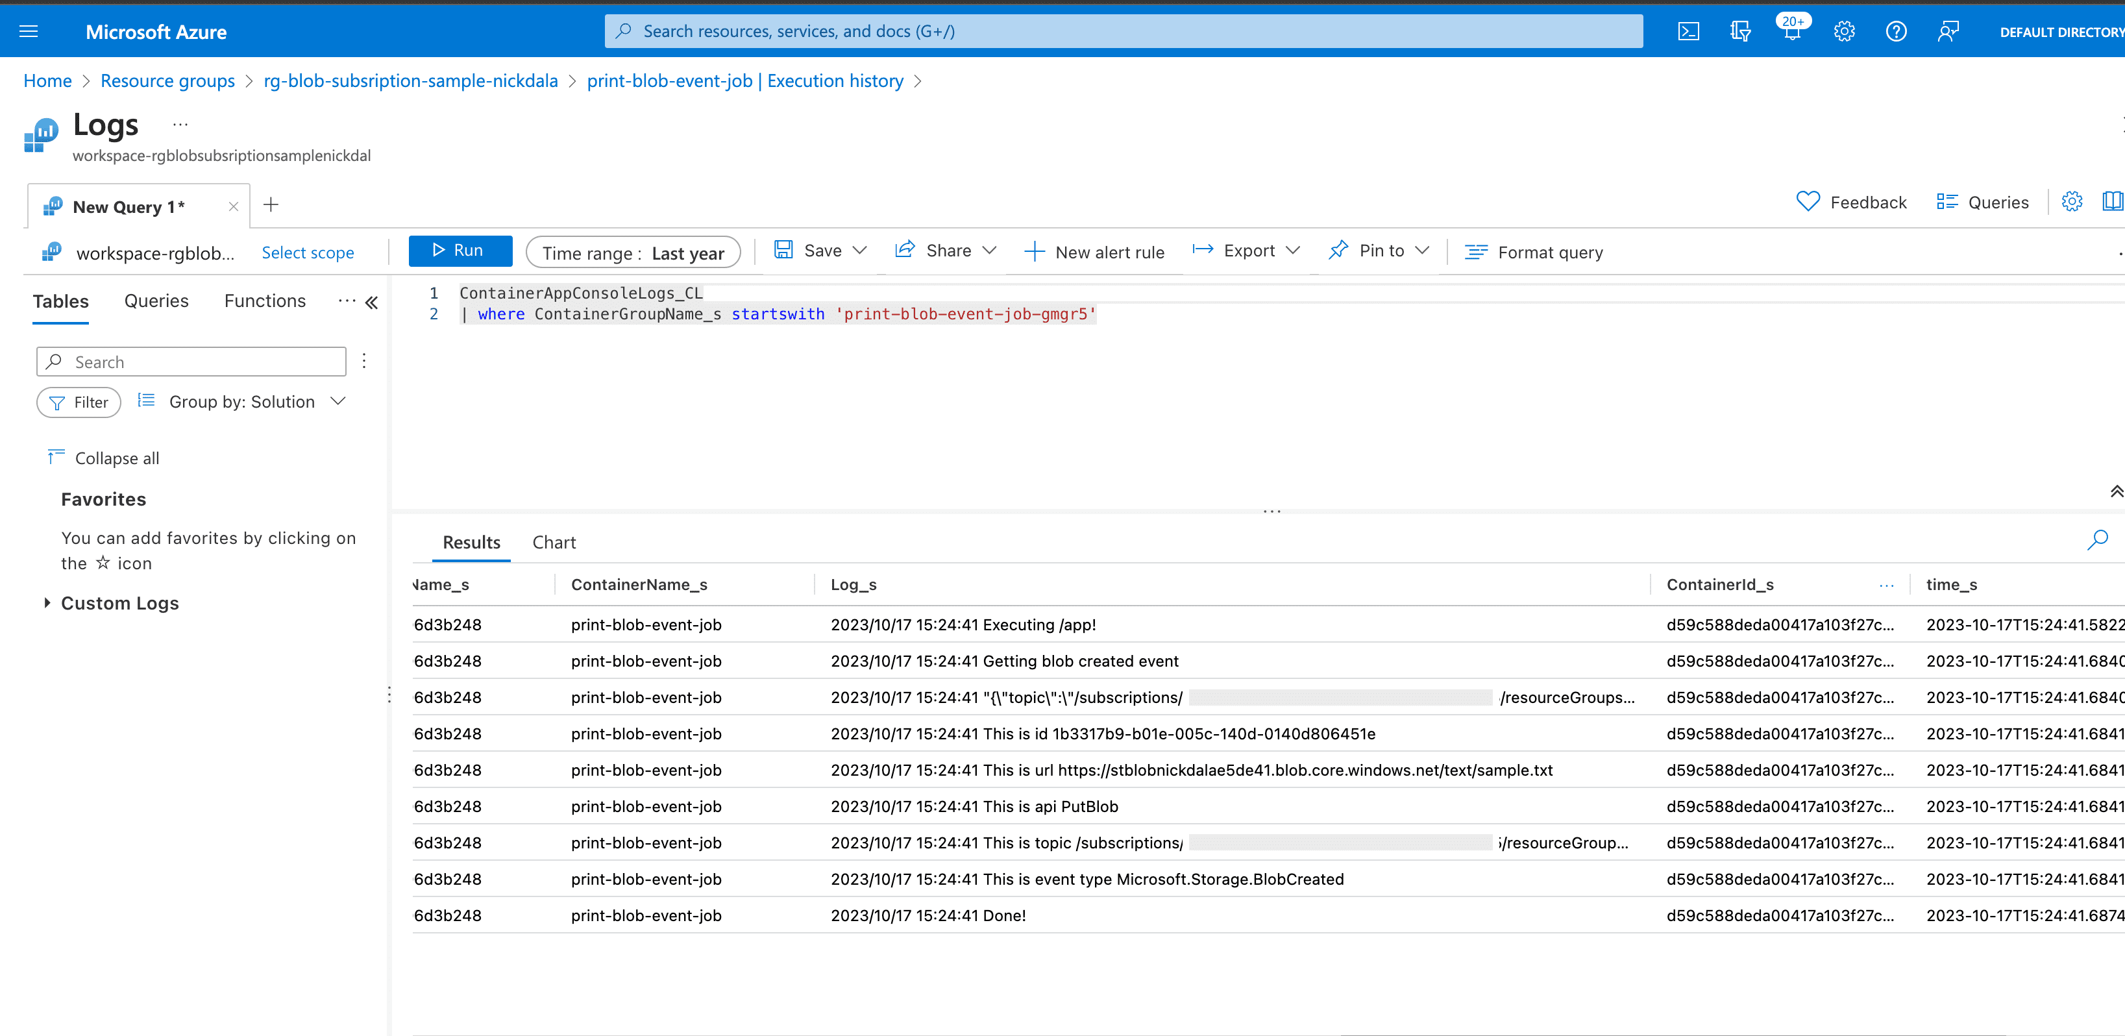Click the Share icon
Image resolution: width=2125 pixels, height=1036 pixels.
(905, 250)
